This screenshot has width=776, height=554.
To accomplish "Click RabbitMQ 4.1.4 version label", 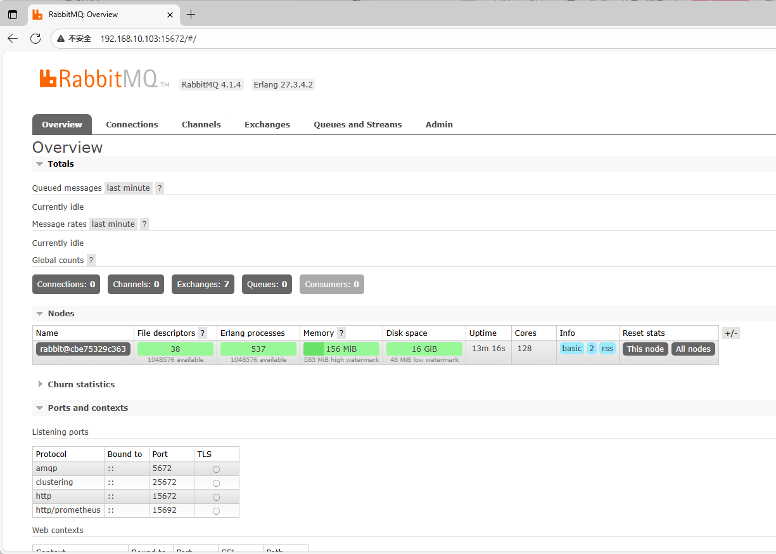I will tap(212, 85).
